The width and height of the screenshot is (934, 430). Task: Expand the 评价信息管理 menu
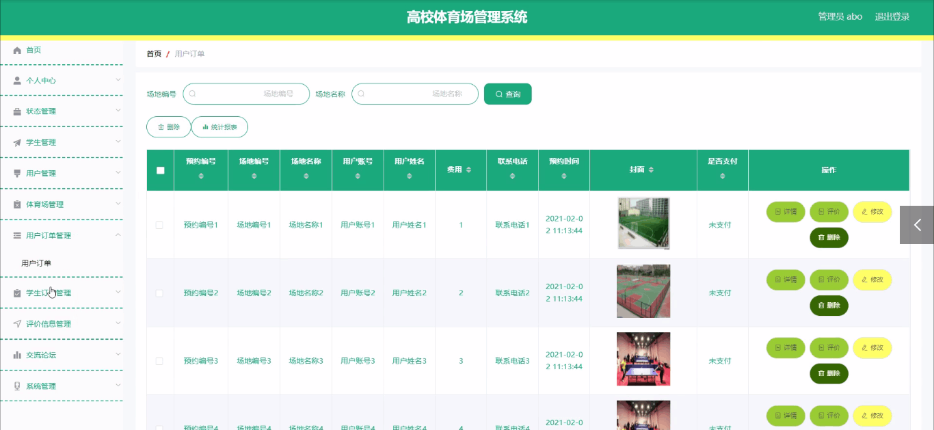(x=62, y=323)
